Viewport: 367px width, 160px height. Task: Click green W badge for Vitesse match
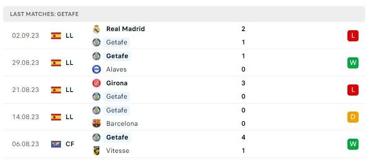tap(353, 144)
